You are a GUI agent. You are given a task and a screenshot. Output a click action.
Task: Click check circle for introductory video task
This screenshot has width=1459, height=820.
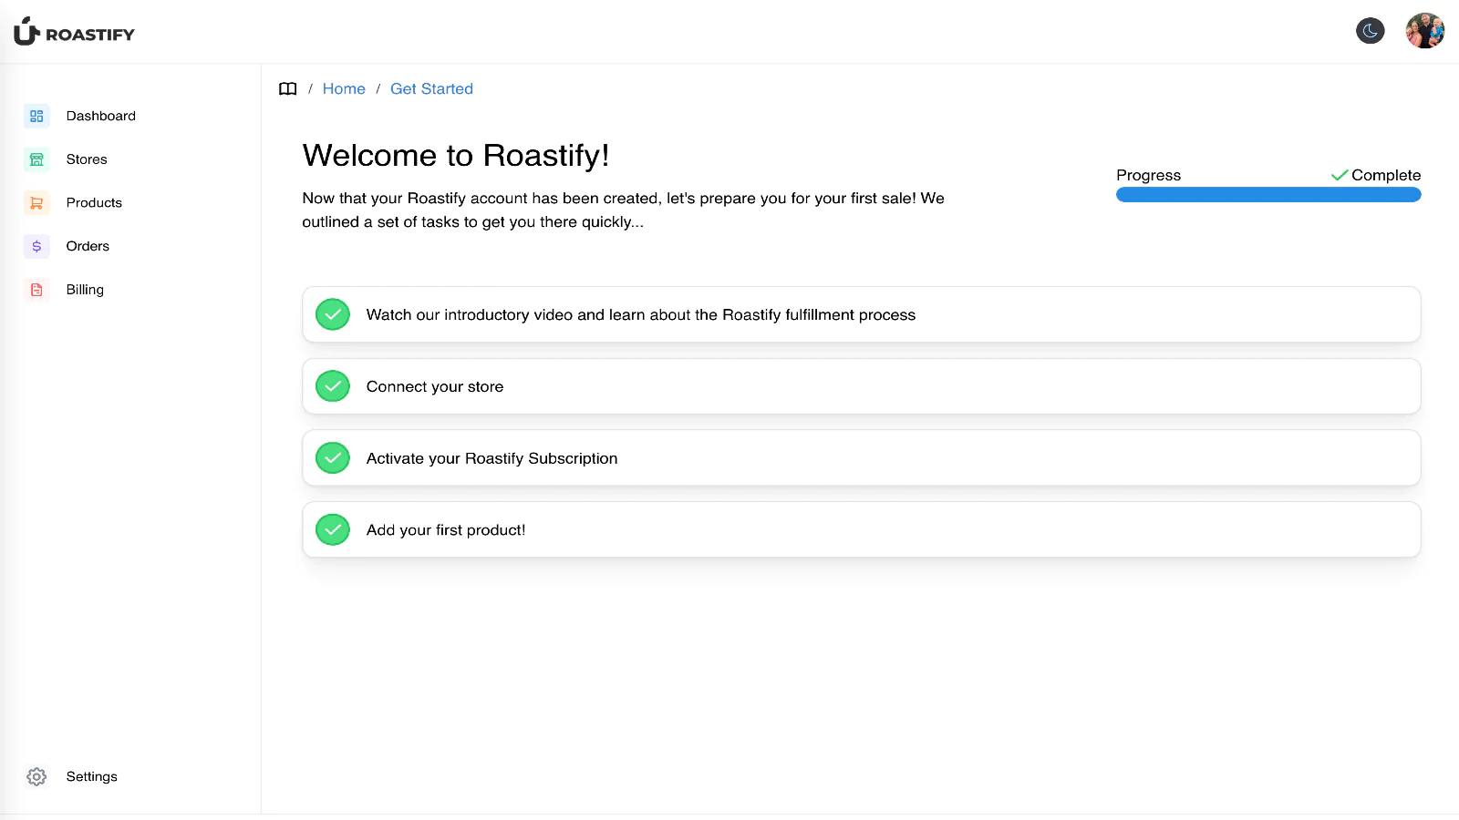[x=333, y=314]
